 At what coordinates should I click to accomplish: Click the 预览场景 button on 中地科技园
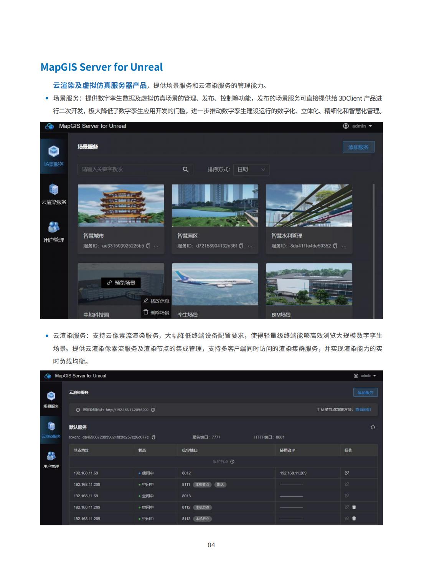tap(121, 283)
